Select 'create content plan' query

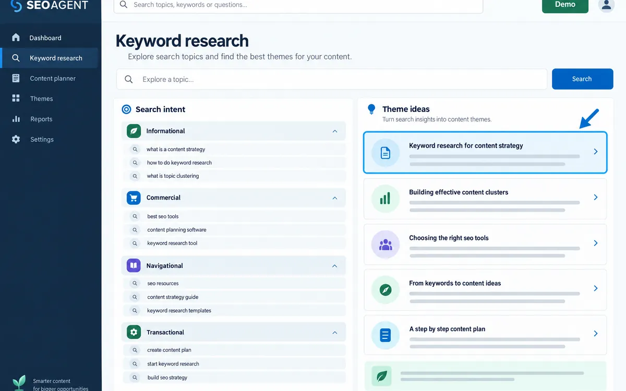coord(235,350)
